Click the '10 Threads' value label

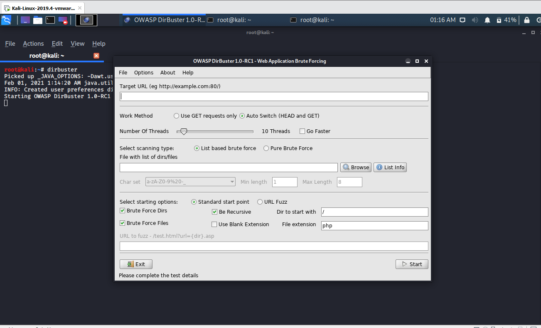pyautogui.click(x=276, y=131)
